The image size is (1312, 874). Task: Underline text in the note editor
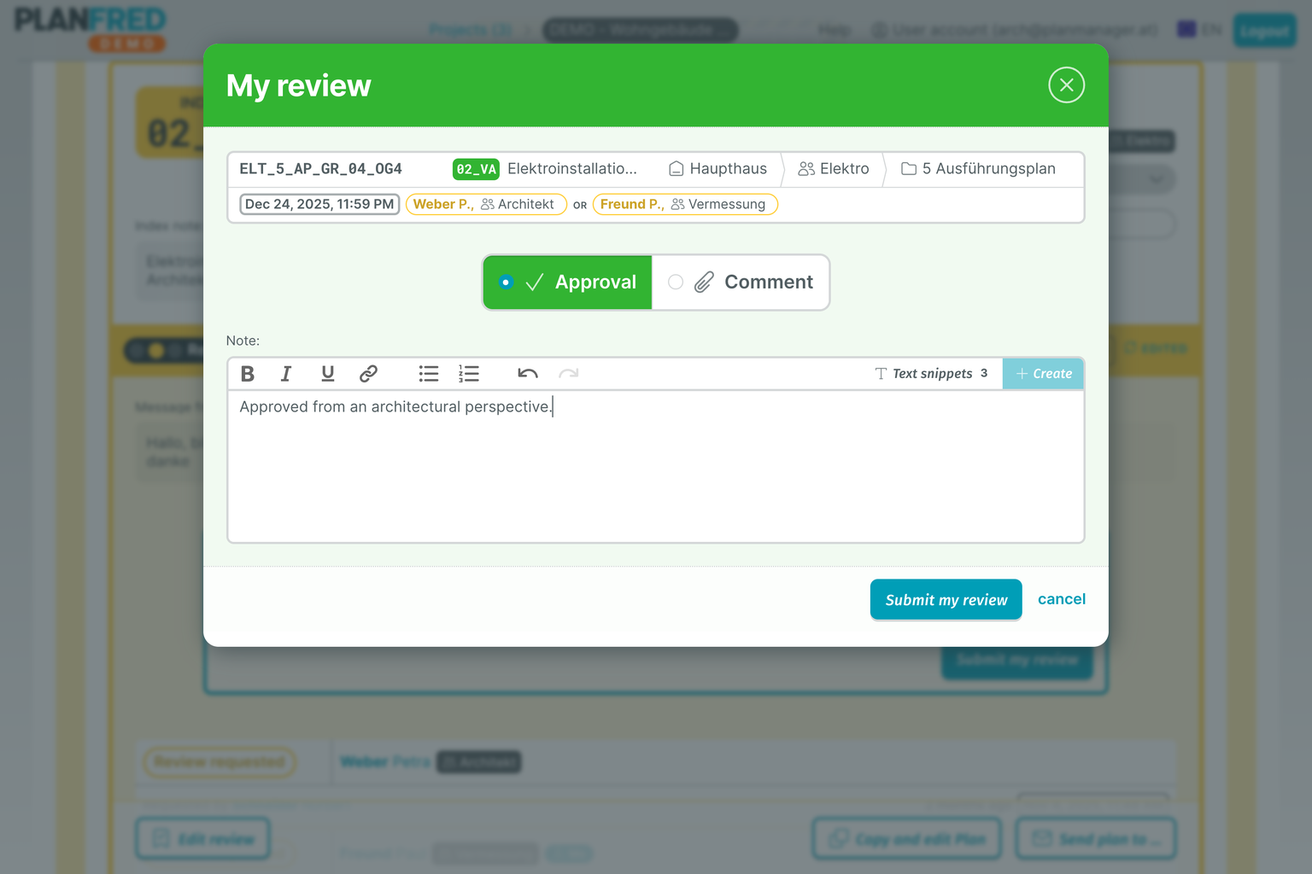click(x=328, y=373)
